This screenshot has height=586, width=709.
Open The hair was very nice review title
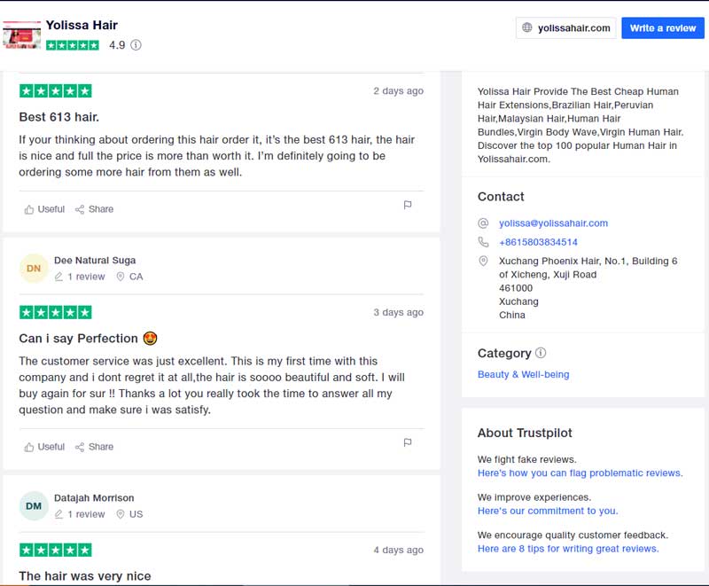click(85, 576)
